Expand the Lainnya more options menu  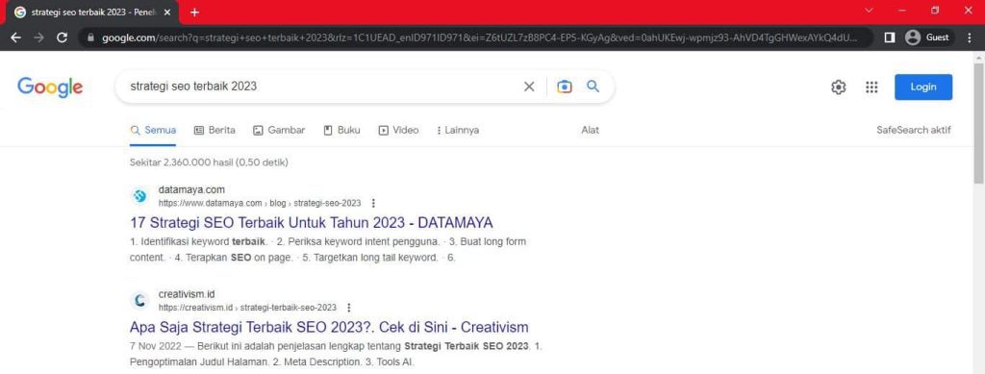coord(457,131)
